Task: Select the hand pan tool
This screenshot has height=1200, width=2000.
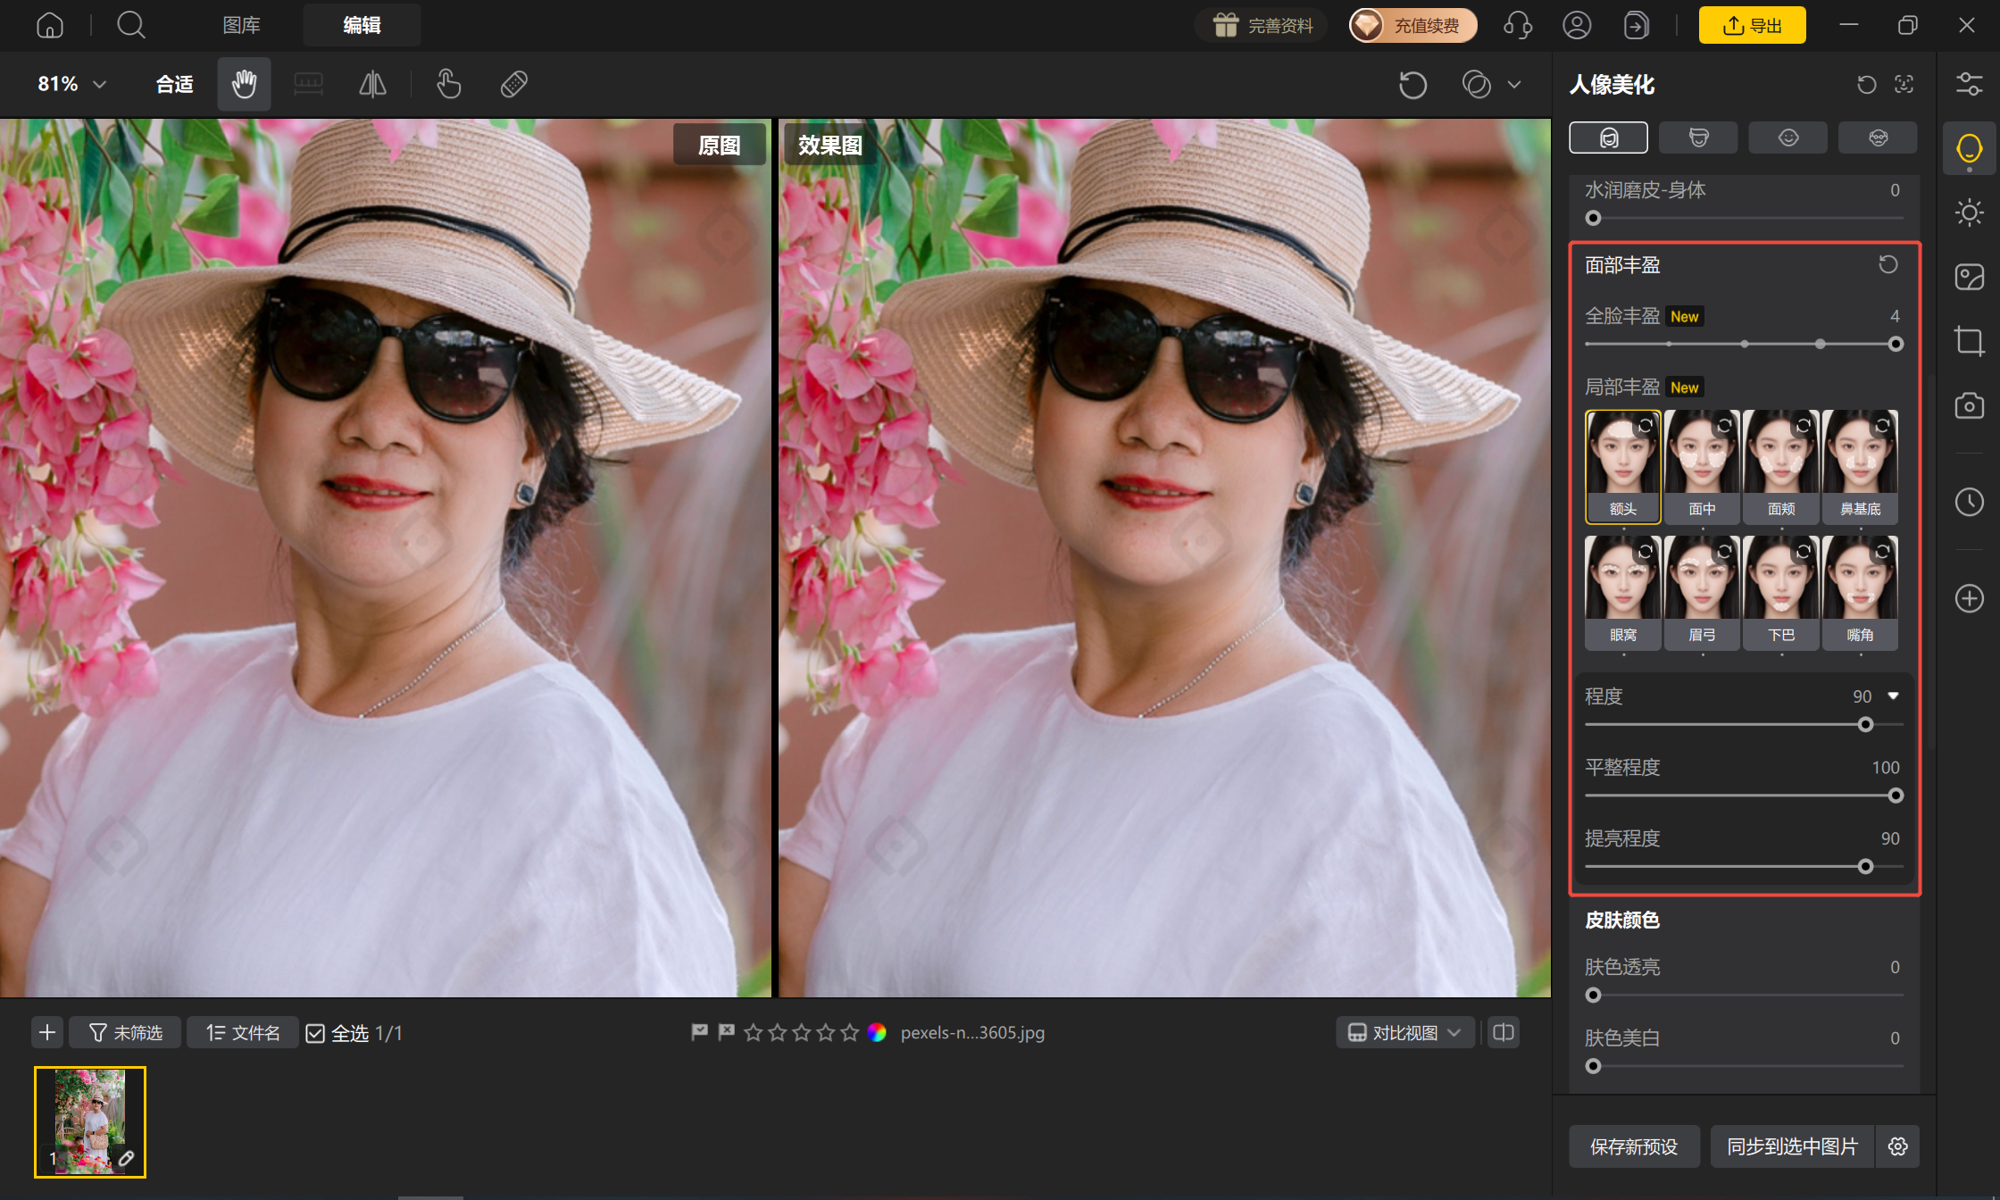Action: [244, 84]
